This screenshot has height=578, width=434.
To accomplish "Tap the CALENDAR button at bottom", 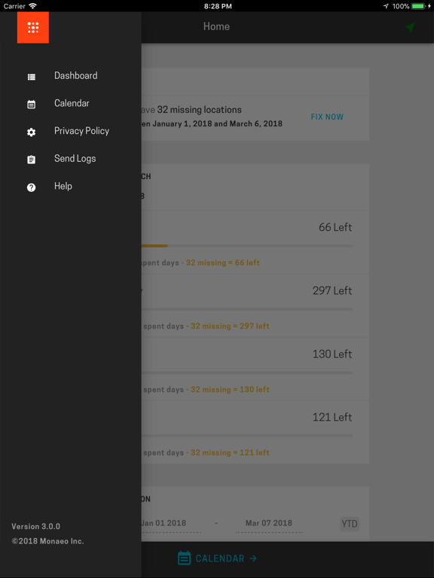I will 217,558.
